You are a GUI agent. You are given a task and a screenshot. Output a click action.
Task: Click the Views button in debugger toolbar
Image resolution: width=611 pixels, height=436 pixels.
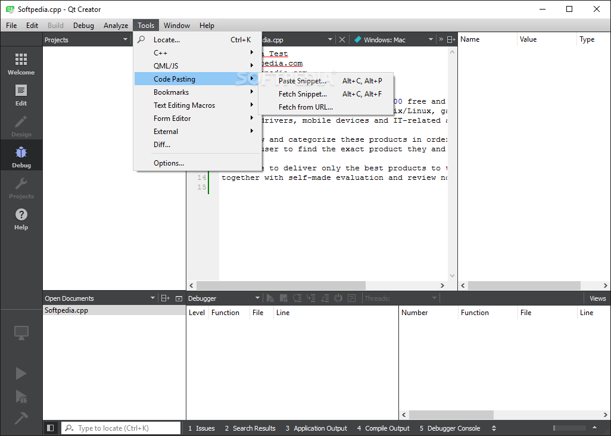[597, 298]
